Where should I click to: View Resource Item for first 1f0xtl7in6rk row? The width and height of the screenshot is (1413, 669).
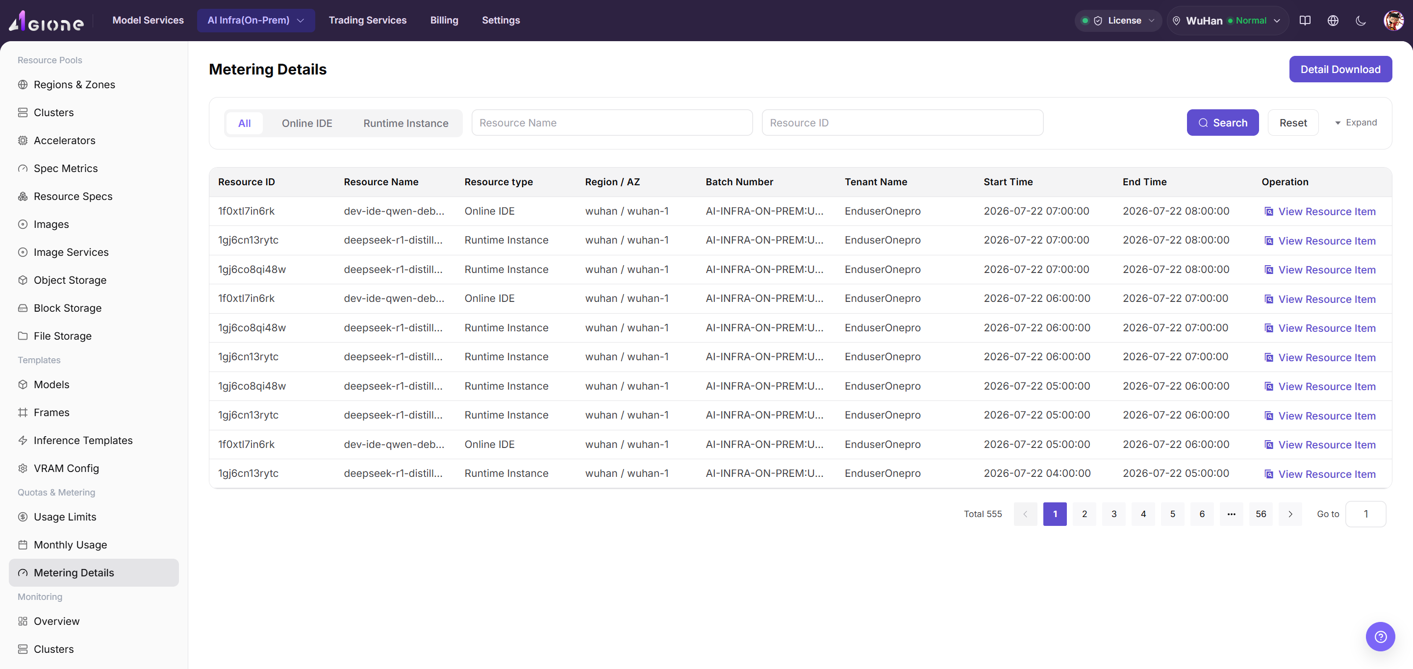click(x=1320, y=212)
